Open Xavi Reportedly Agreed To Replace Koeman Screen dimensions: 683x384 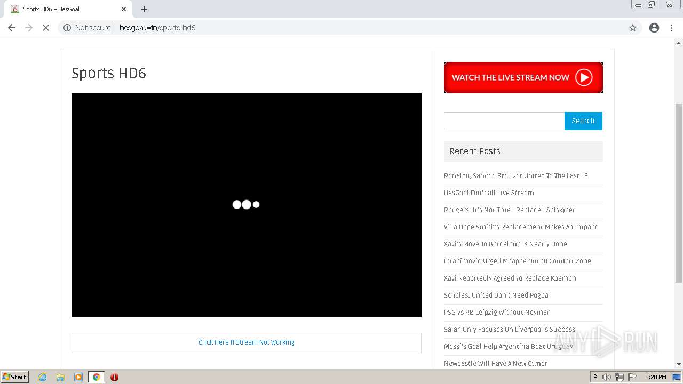[510, 278]
